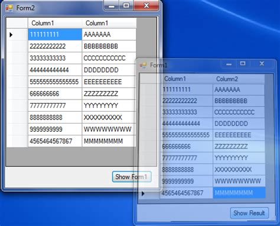Select cell 77777777777 in Form1
This screenshot has width=280, height=226.
pyautogui.click(x=187, y=158)
